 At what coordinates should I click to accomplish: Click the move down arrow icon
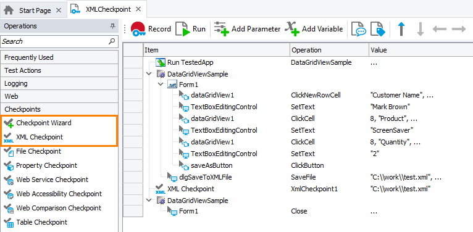421,29
